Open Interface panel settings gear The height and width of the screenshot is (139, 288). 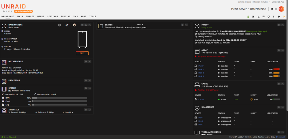pos(86,110)
